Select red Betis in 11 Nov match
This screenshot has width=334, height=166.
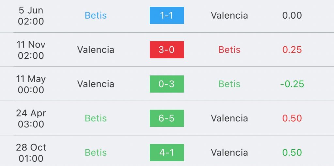(229, 50)
